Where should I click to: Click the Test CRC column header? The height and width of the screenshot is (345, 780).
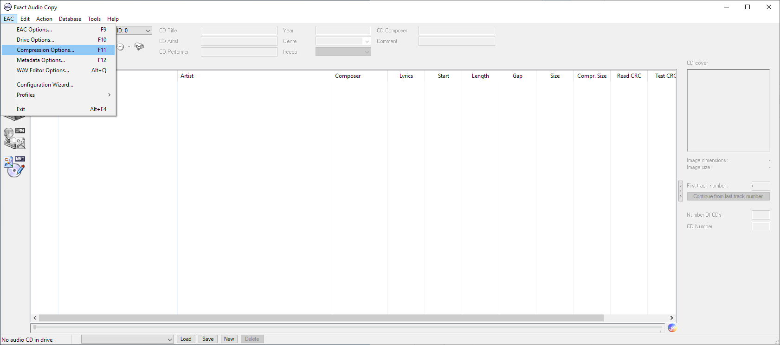[662, 76]
